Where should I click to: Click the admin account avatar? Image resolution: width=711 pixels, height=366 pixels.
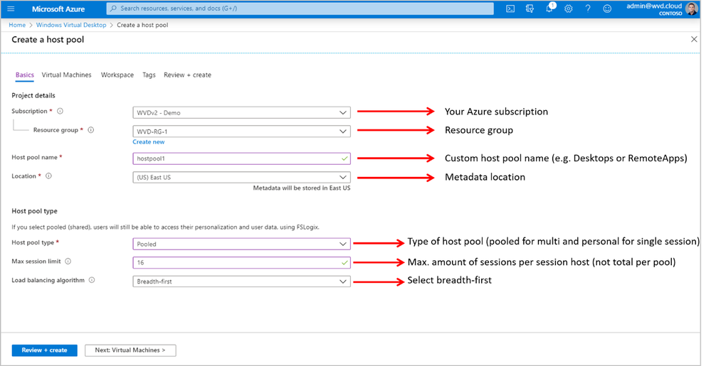pyautogui.click(x=692, y=9)
